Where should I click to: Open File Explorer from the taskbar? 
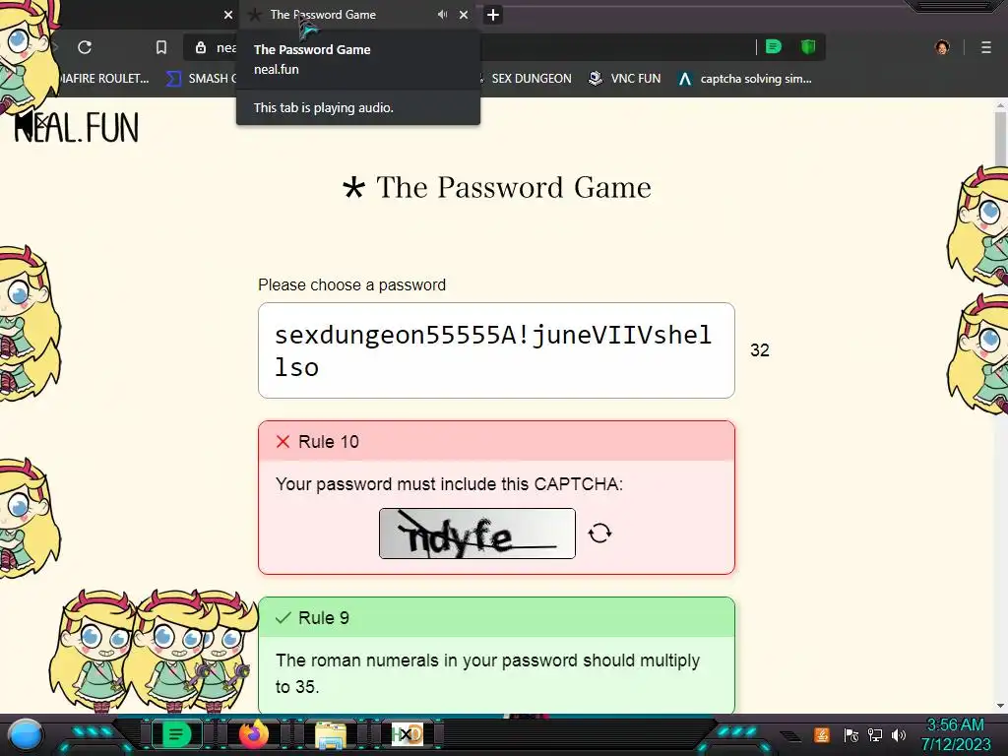[x=331, y=734]
